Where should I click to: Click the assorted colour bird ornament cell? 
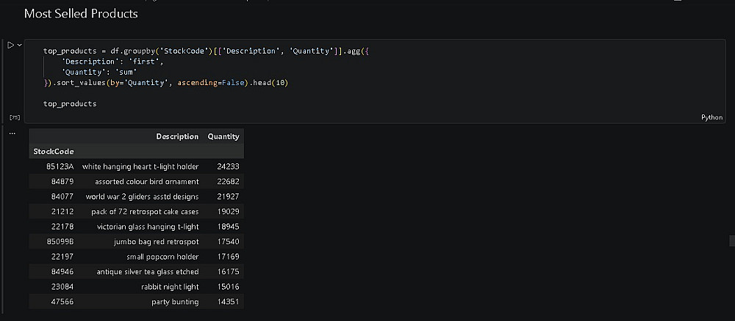(x=146, y=182)
